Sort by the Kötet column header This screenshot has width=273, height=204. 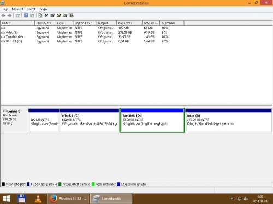click(x=17, y=23)
